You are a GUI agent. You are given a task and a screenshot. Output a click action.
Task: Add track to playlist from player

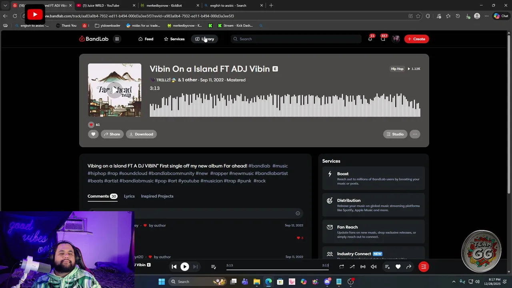coord(387,267)
